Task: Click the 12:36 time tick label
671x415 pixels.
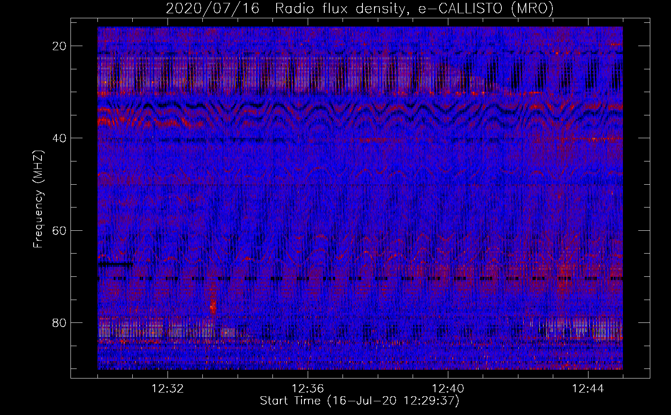Action: point(308,388)
